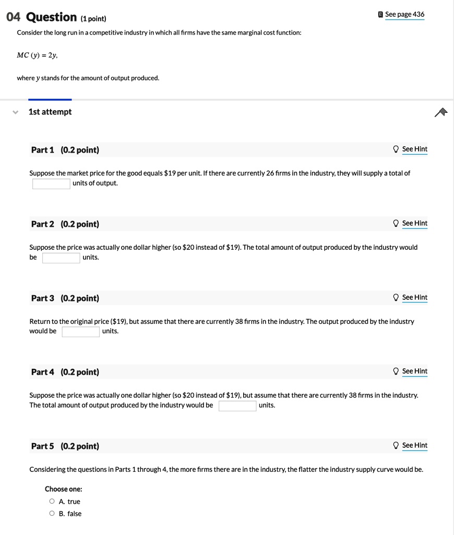Select answer B. false
This screenshot has height=535, width=454.
tap(52, 514)
